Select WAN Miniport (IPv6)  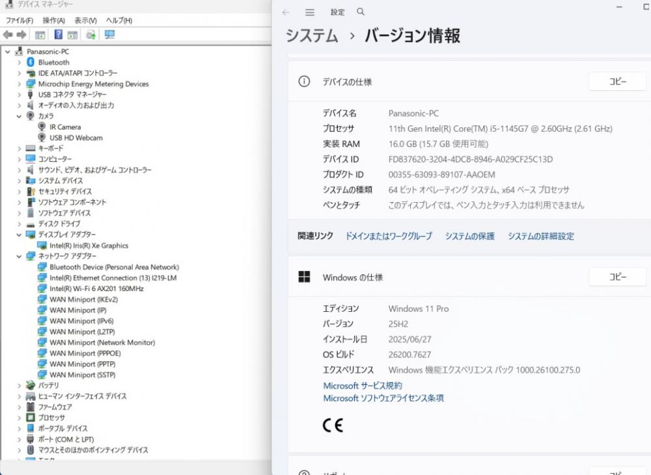point(81,321)
